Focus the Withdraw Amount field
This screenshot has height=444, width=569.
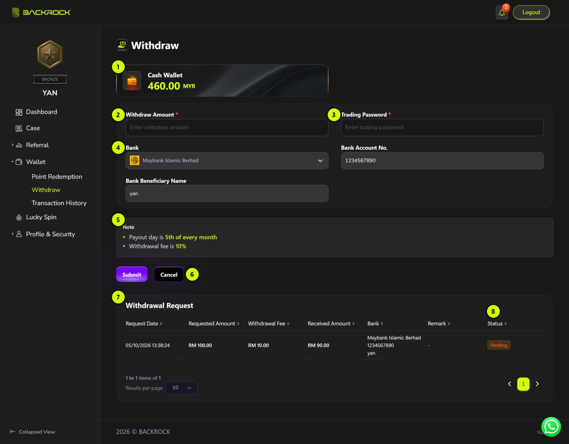(x=227, y=127)
